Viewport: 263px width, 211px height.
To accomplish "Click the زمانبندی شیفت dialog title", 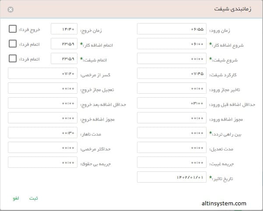I will [x=233, y=9].
